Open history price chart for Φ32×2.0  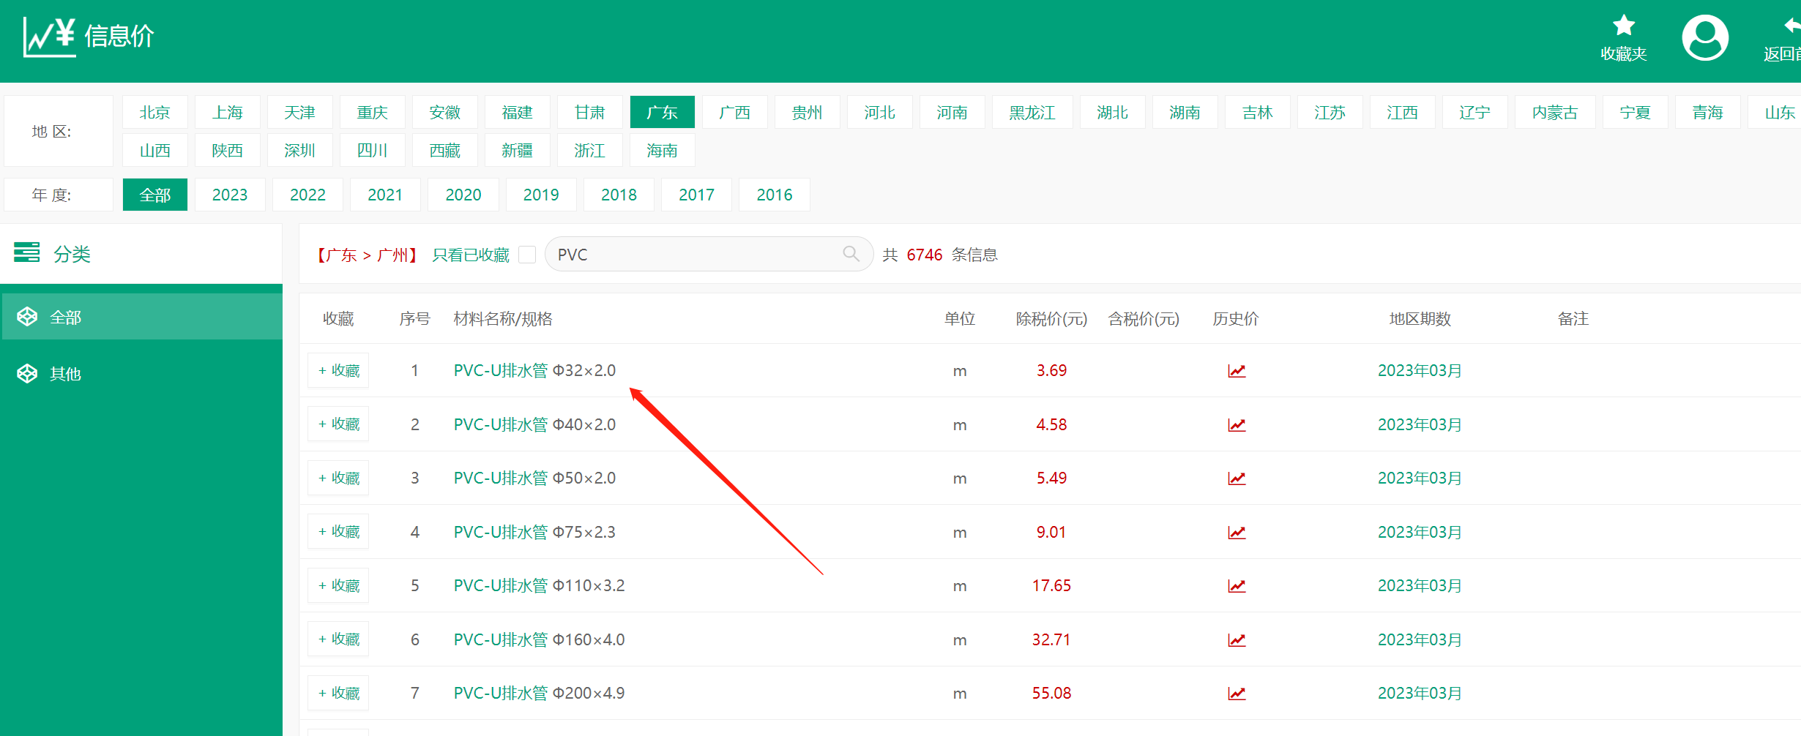click(1237, 371)
